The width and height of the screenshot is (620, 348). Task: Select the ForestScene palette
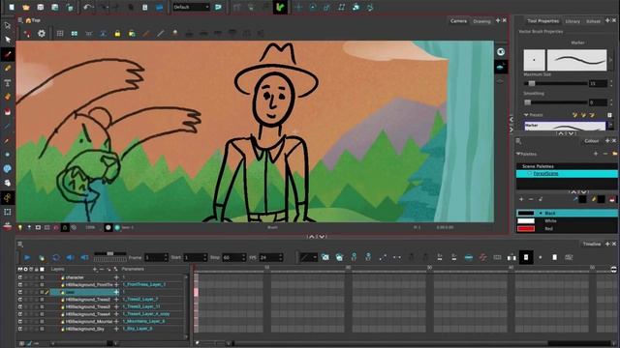pyautogui.click(x=567, y=174)
